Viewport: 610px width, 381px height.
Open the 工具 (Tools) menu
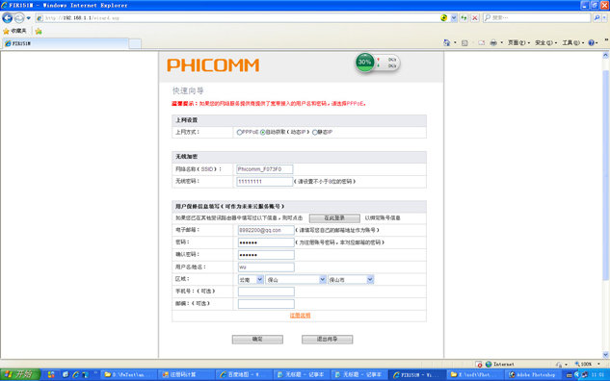572,42
